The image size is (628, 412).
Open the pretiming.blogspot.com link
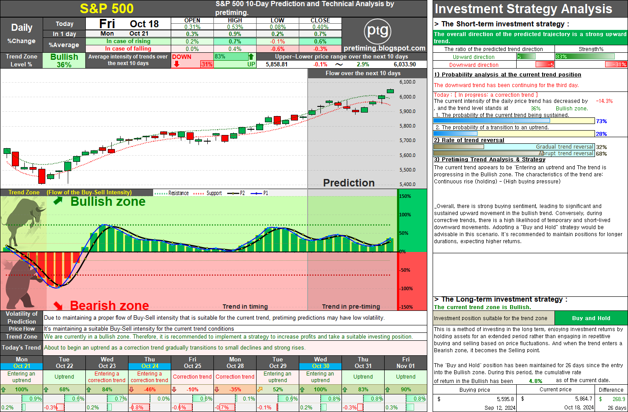coord(385,48)
